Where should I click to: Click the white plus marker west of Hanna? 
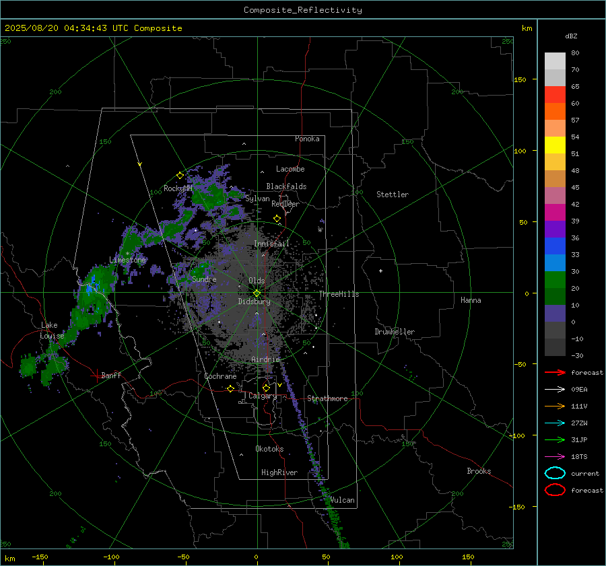pyautogui.click(x=380, y=271)
